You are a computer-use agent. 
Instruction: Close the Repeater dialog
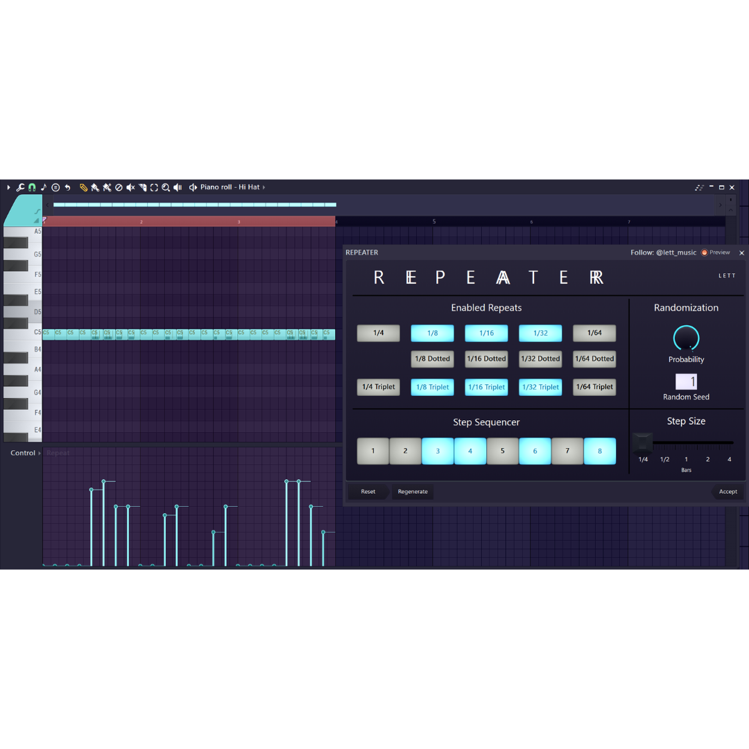[741, 252]
